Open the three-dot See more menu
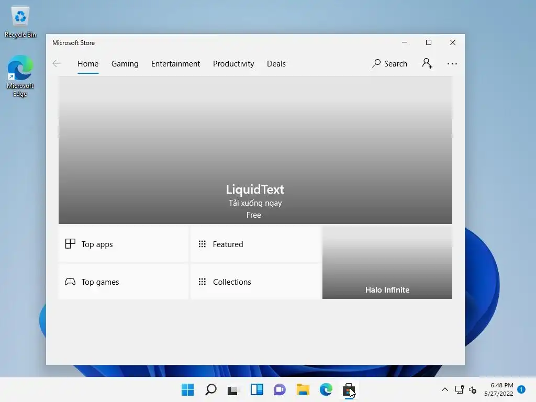 [x=452, y=64]
